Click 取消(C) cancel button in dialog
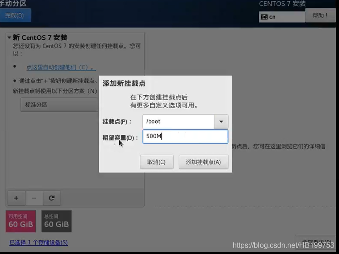Viewport: 339px width, 254px height. [x=157, y=162]
